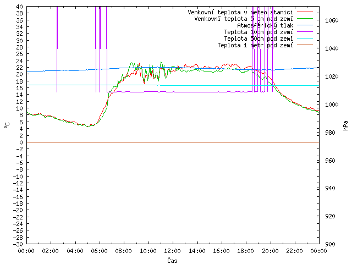Viewport: 352px width, 264px height.
Task: Click right axis tick label '1040'
Action: (332, 48)
